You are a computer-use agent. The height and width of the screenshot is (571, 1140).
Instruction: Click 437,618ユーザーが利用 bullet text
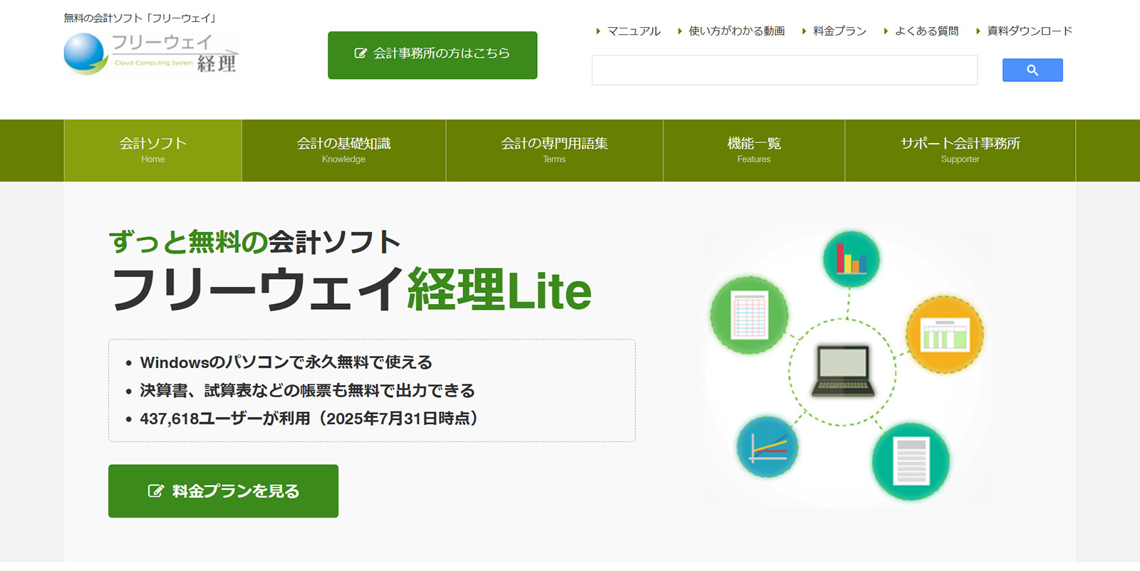click(309, 419)
